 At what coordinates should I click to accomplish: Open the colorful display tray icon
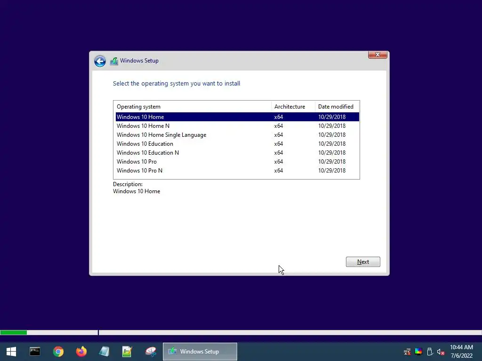tap(418, 352)
